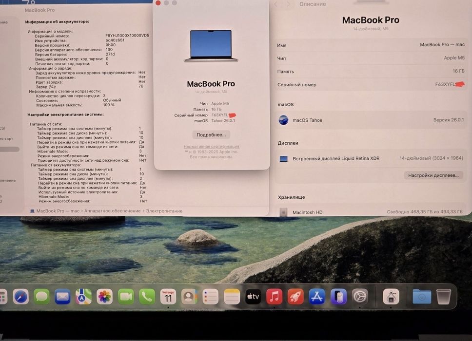Click the Серийный номер row in Settings
This screenshot has height=341, width=472.
pos(371,84)
